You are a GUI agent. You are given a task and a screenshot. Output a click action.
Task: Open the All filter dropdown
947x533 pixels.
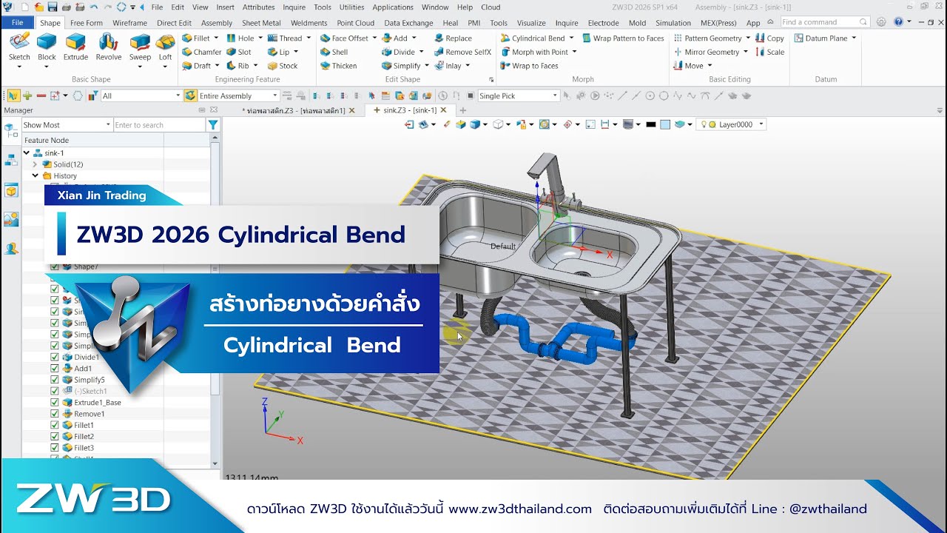(x=141, y=95)
